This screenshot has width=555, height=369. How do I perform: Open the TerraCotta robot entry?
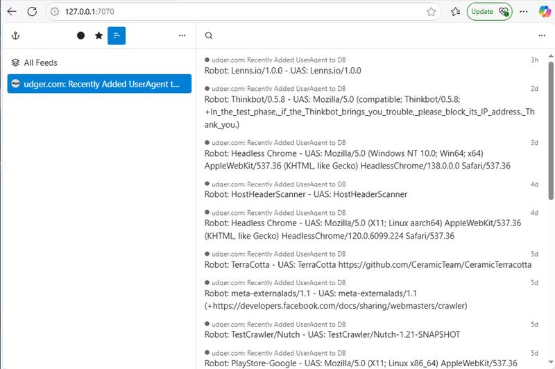[x=368, y=264]
